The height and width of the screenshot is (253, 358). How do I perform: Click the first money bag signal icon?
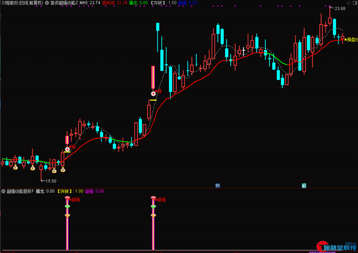(15, 167)
